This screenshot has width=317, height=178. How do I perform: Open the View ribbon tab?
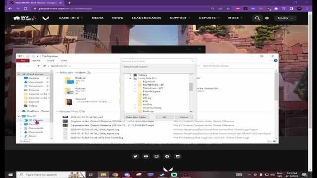64,60
